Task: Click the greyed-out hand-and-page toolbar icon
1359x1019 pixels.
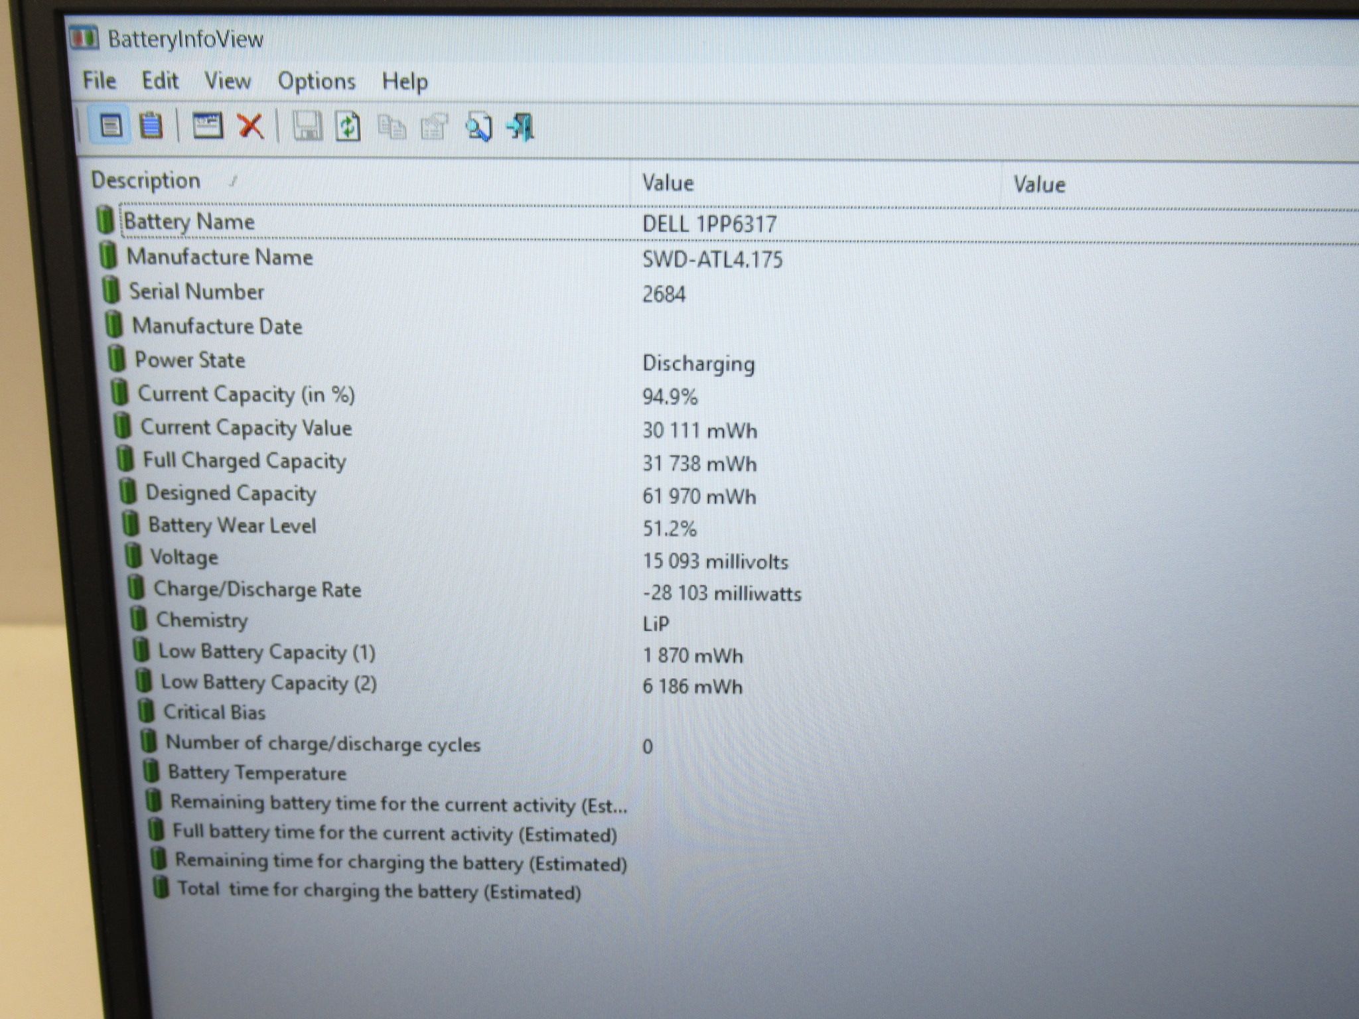Action: tap(434, 127)
